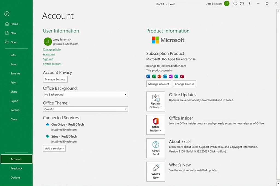Click the Manage Settings button

click(55, 79)
